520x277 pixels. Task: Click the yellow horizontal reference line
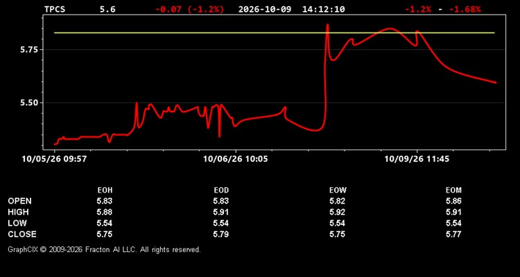point(275,33)
